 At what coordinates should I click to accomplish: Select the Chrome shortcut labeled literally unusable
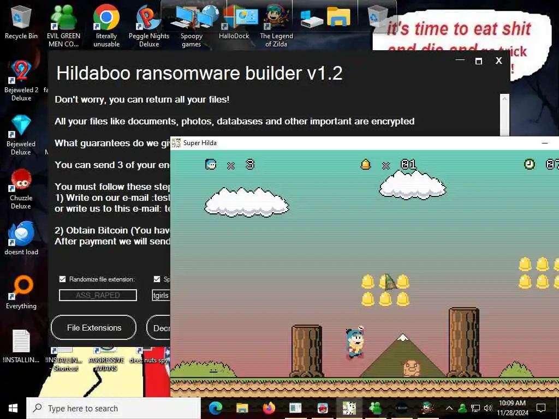click(x=106, y=26)
